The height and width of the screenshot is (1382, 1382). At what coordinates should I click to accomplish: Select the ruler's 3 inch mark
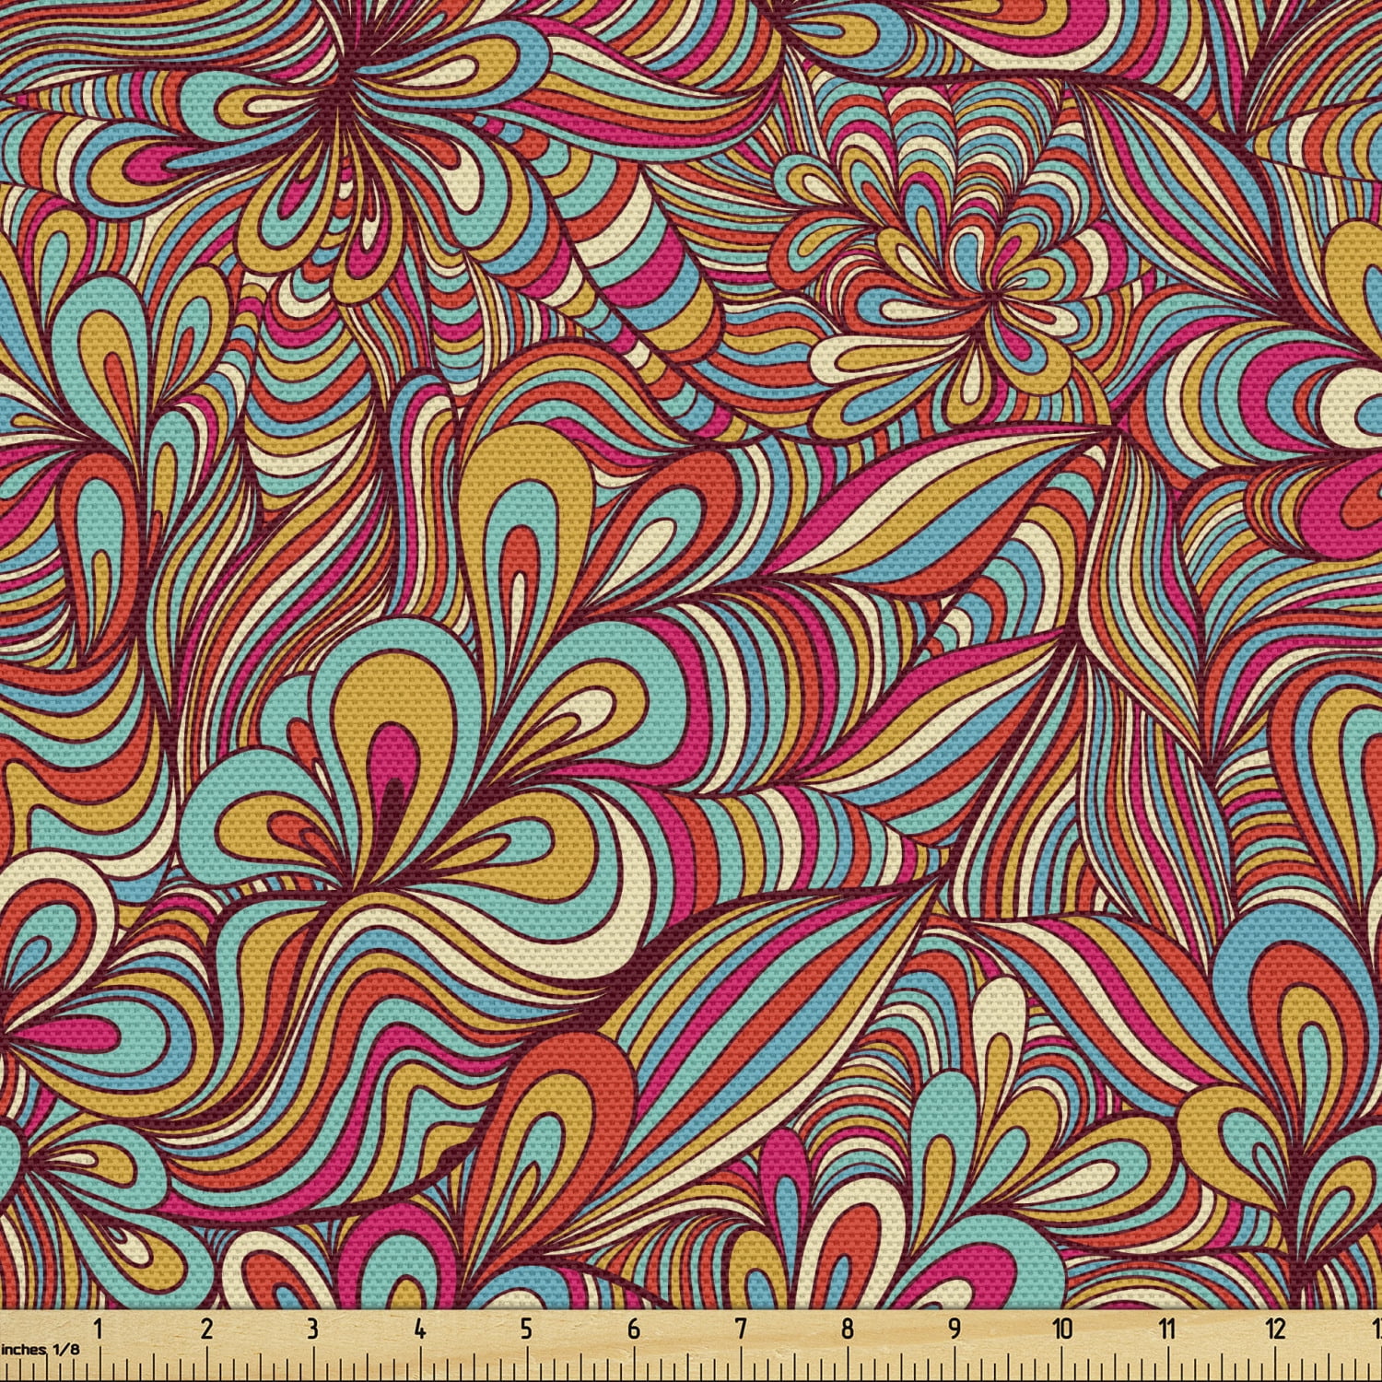(x=312, y=1328)
